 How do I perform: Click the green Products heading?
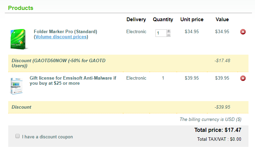(21, 8)
